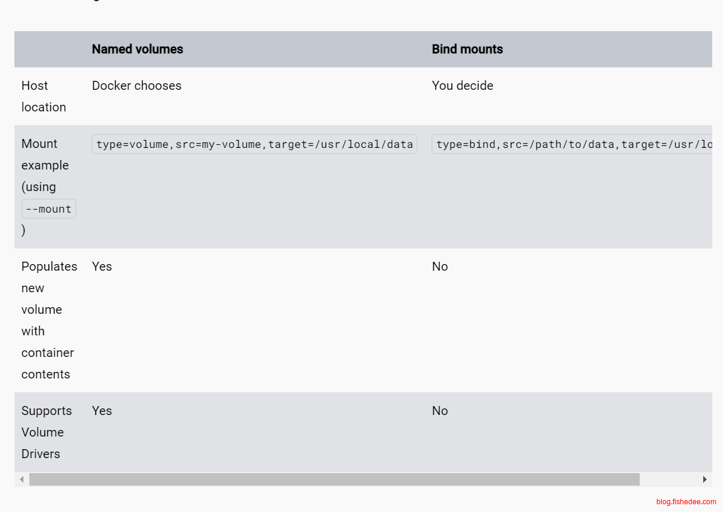Click the Supports Volume Drivers row label
The height and width of the screenshot is (512, 723).
tap(46, 432)
